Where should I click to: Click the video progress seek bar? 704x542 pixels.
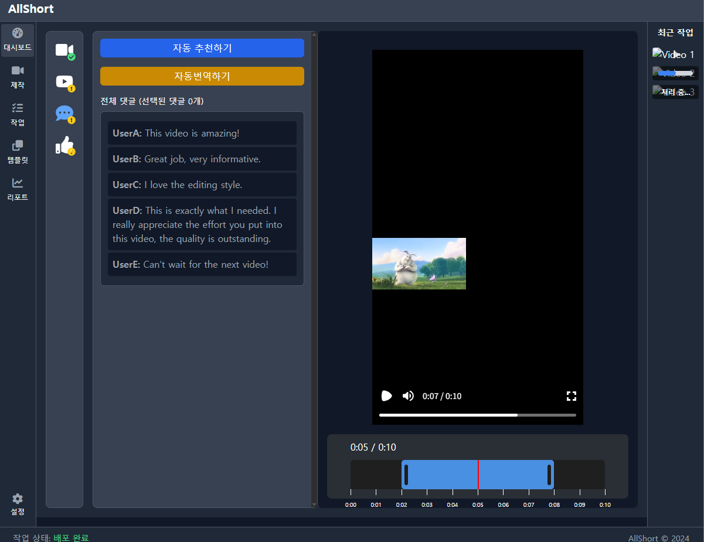(477, 415)
